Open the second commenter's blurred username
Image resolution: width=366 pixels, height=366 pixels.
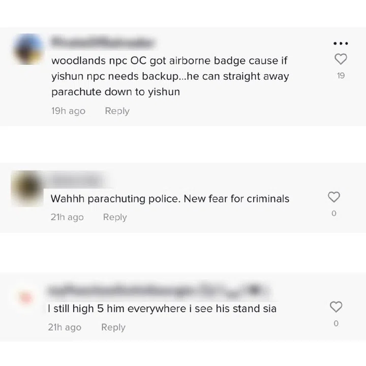tap(77, 180)
